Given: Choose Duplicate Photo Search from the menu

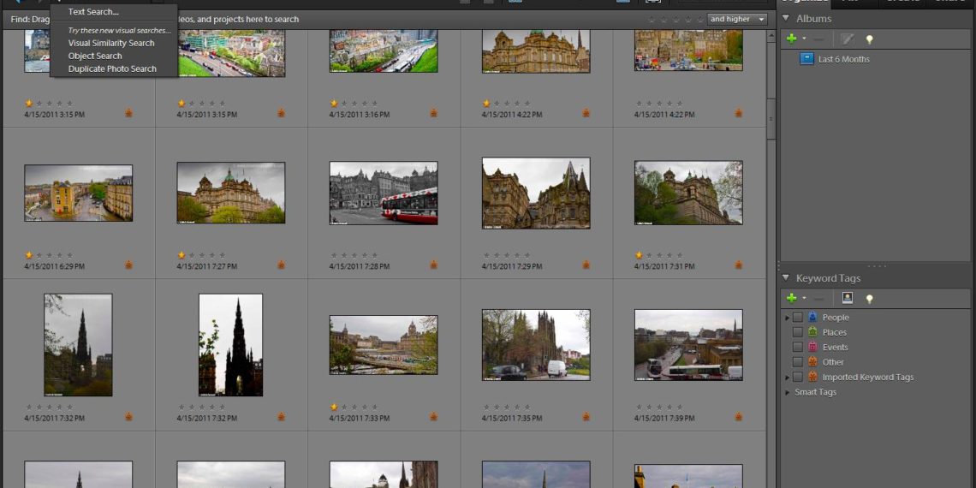Looking at the screenshot, I should click(x=112, y=68).
